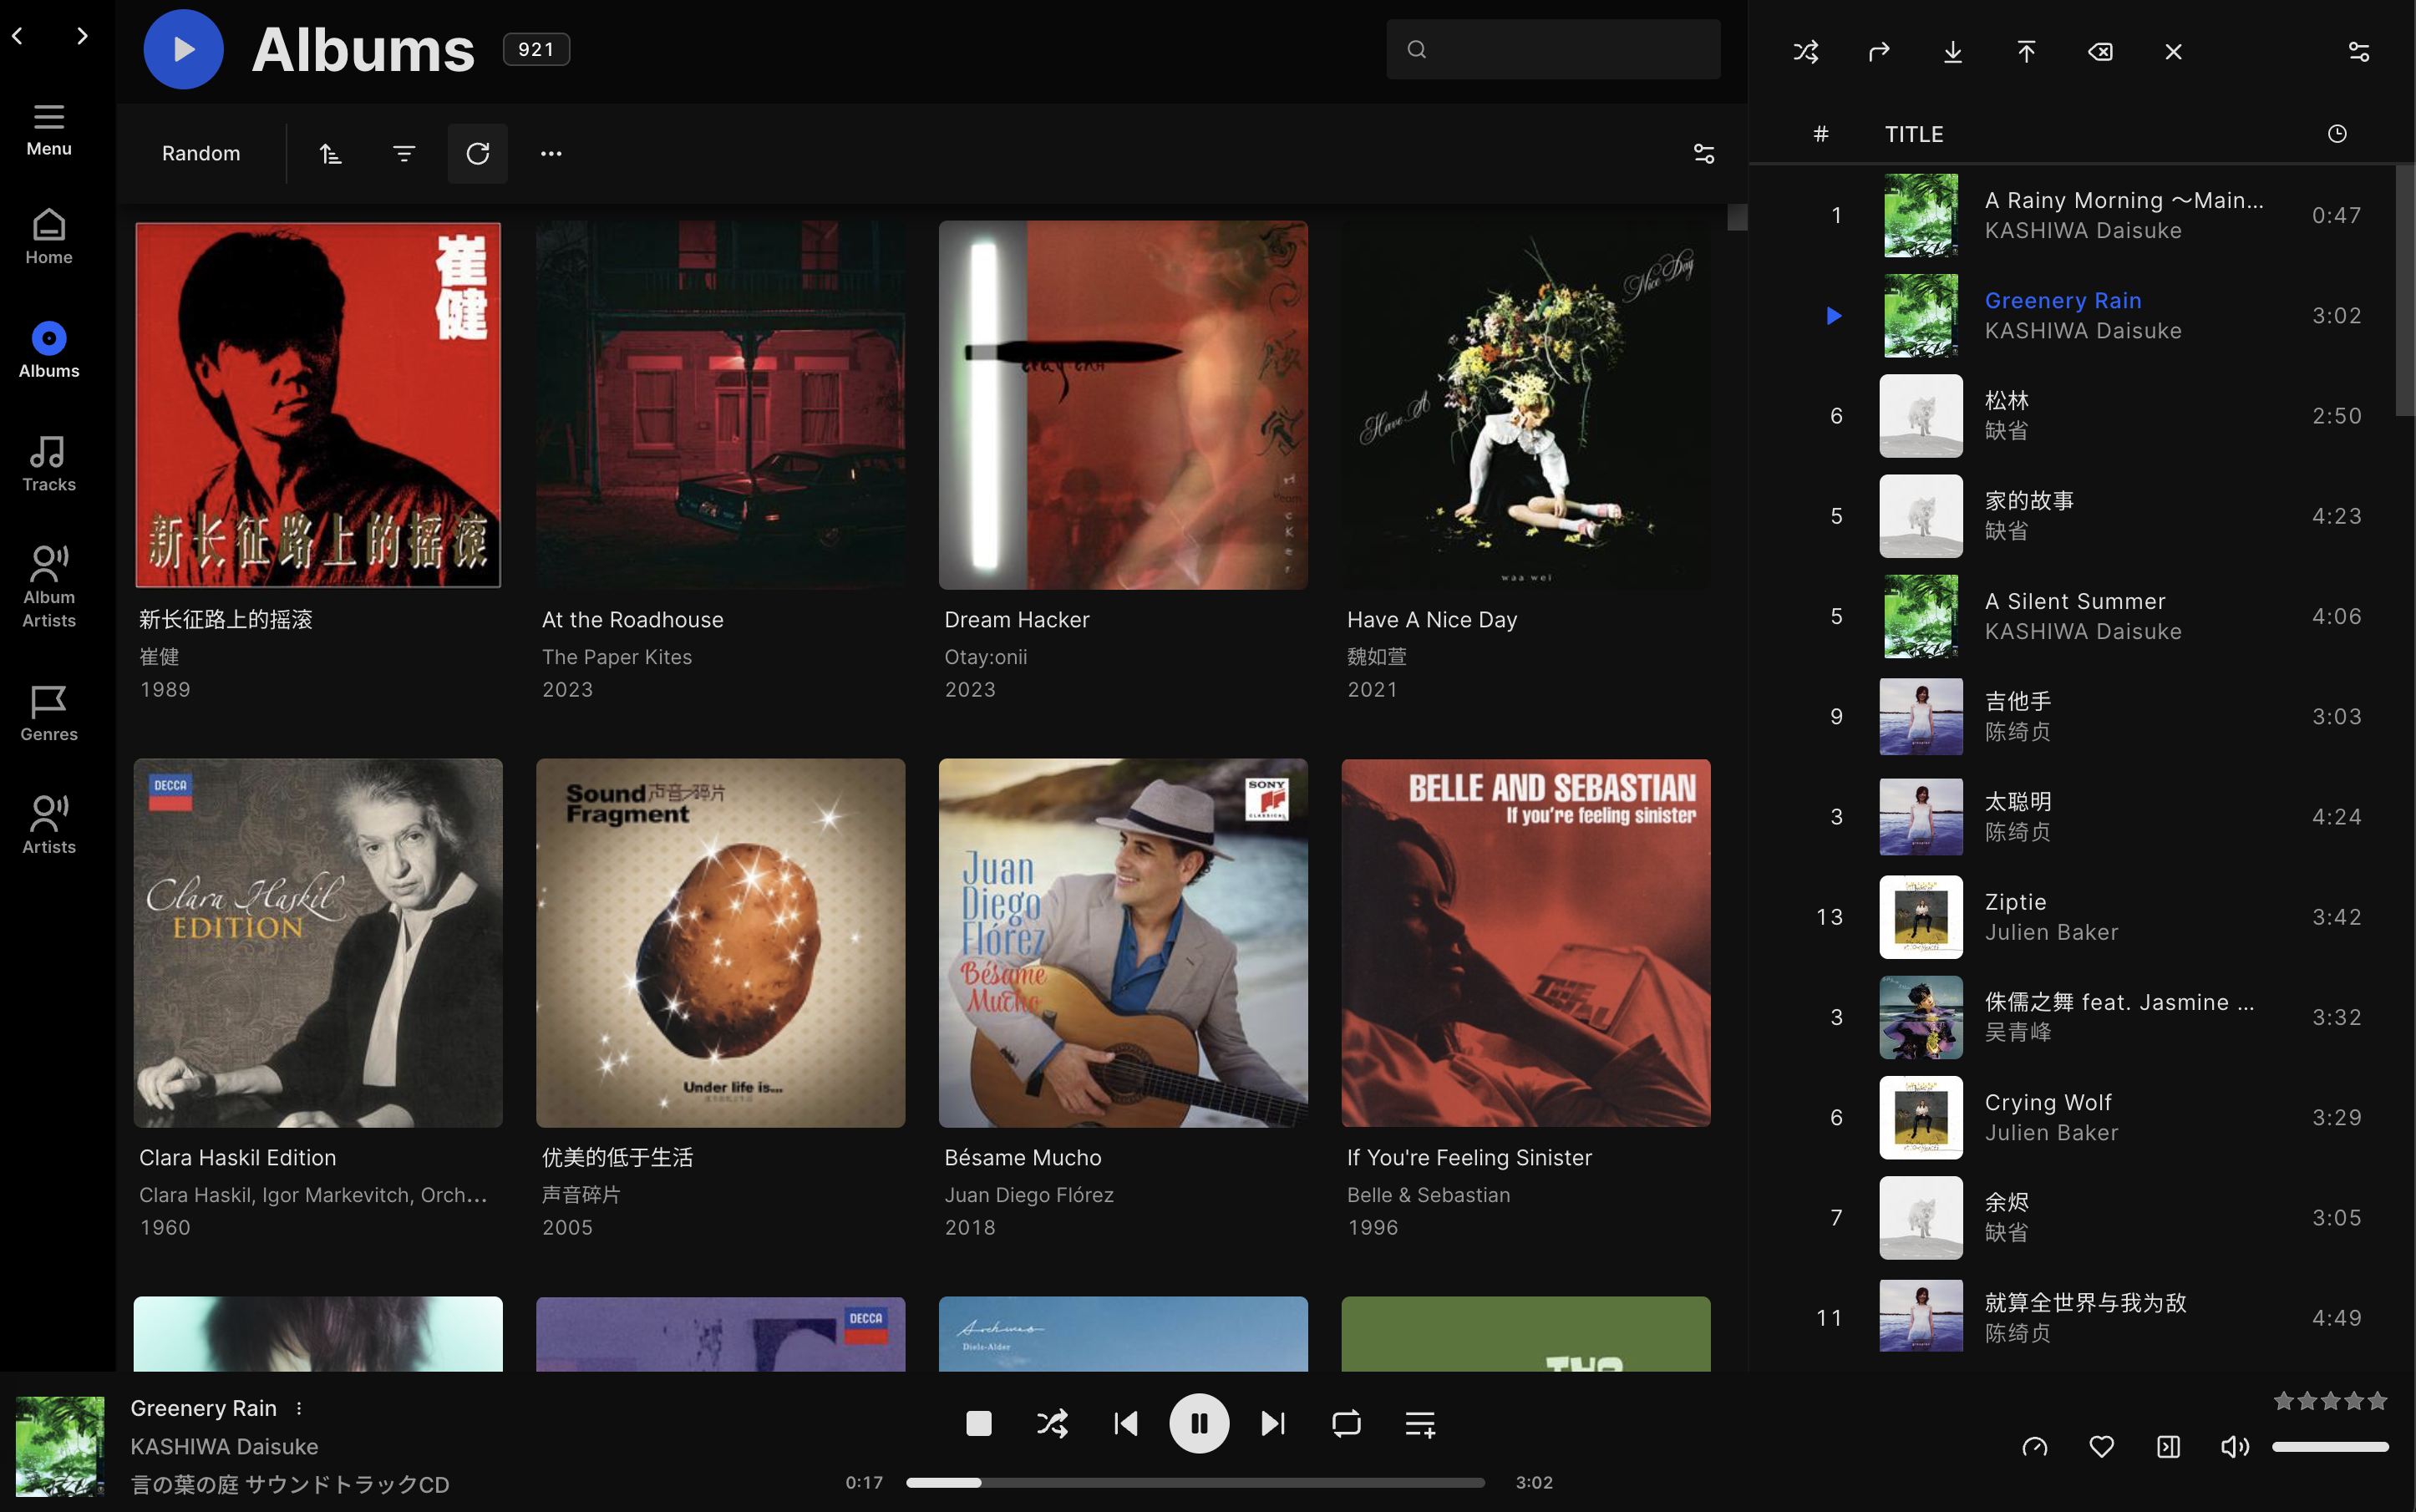Favorite the current track with heart

pyautogui.click(x=2102, y=1447)
